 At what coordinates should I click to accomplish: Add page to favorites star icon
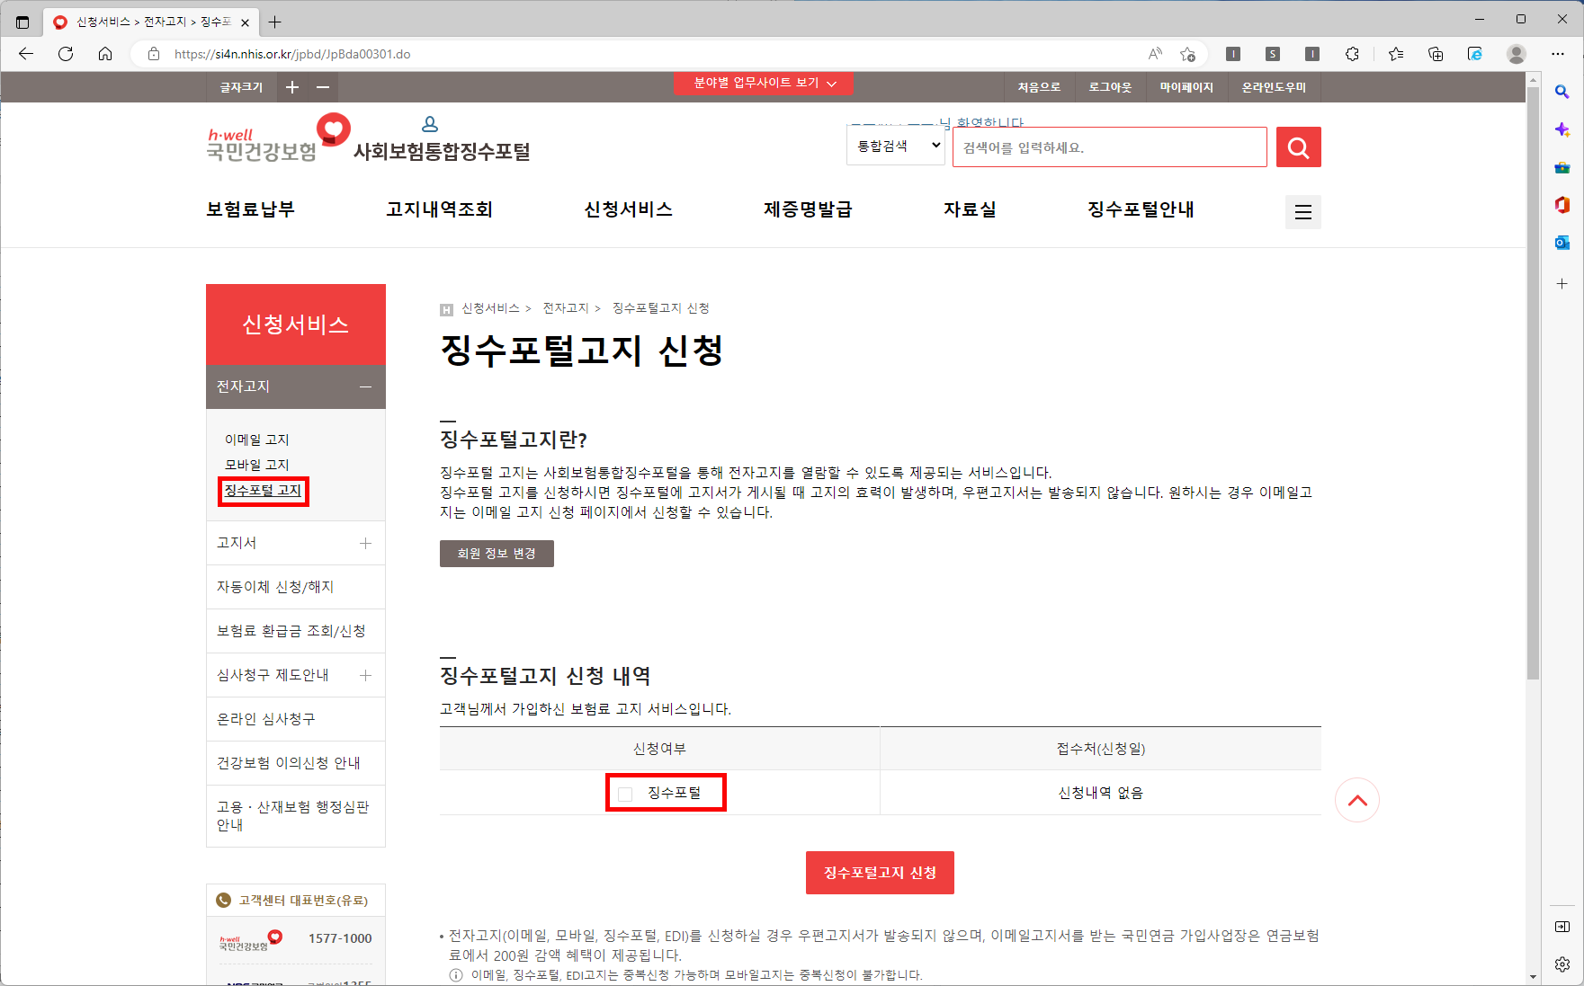[x=1188, y=54]
